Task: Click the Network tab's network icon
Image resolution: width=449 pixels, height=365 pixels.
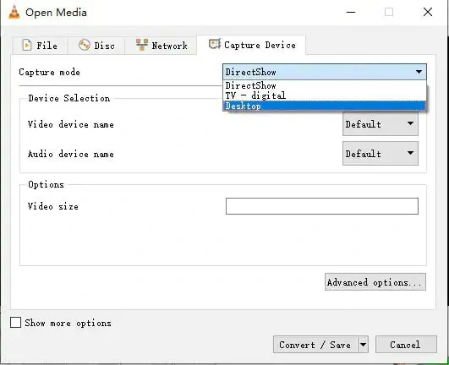Action: pos(142,45)
